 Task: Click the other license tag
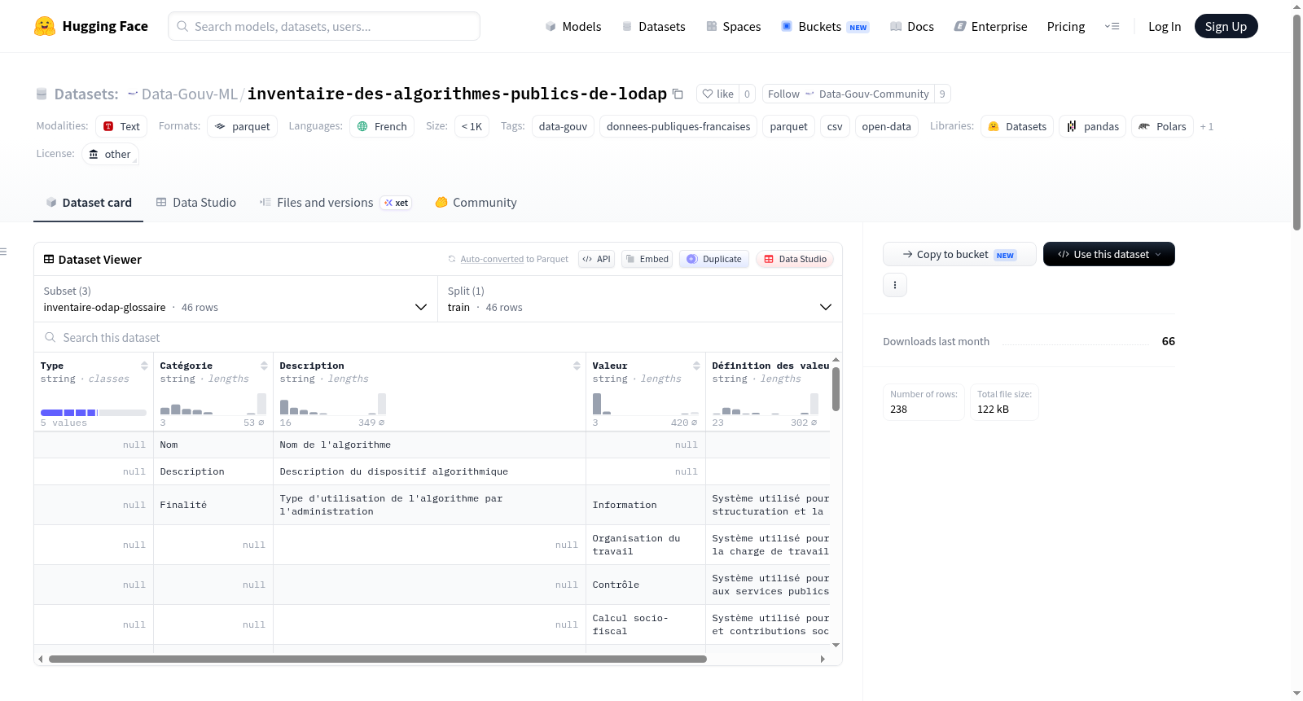[x=110, y=154]
